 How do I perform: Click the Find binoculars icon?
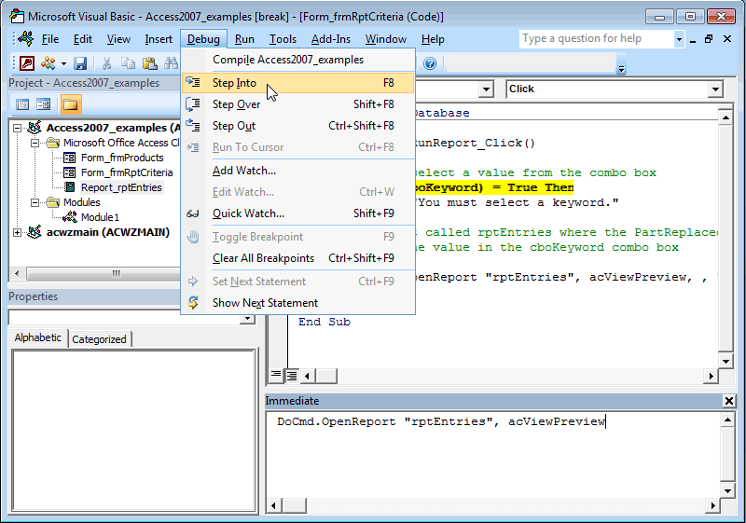coord(171,62)
